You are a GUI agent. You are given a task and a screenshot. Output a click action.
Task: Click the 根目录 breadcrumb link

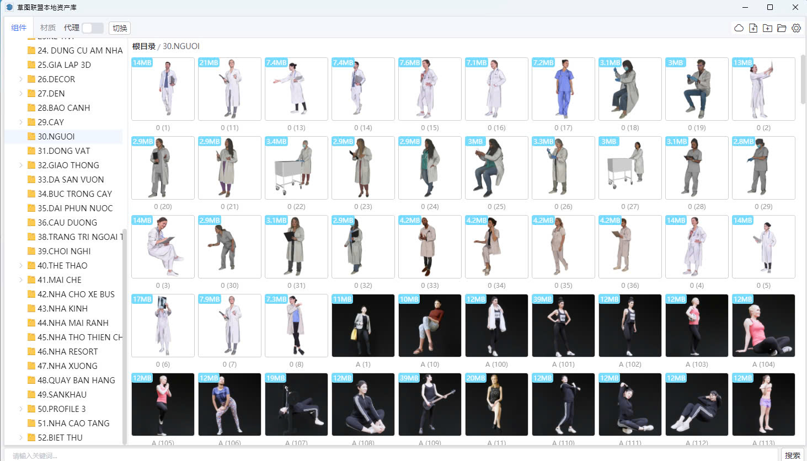tap(143, 46)
